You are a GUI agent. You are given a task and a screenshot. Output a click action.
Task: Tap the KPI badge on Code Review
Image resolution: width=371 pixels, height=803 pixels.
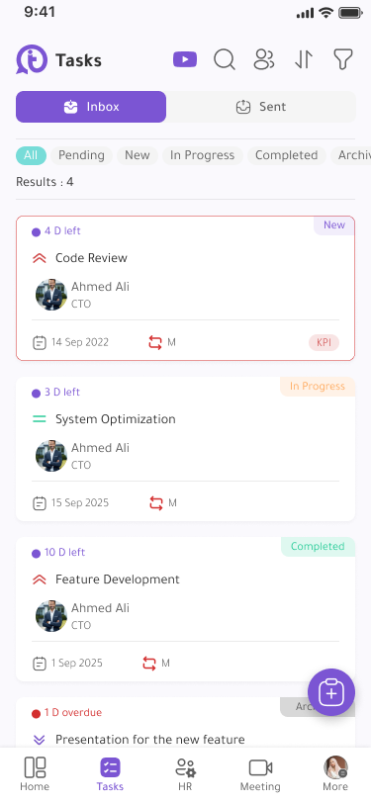tap(324, 342)
